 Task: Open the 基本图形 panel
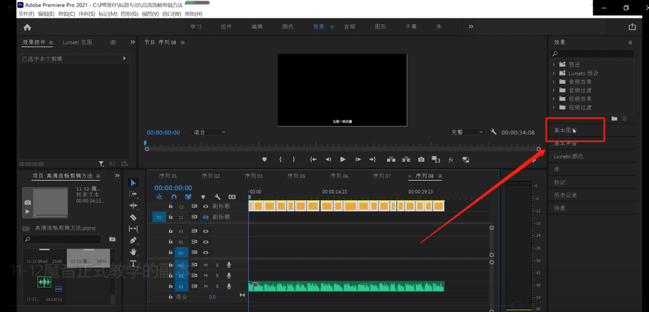coord(565,131)
